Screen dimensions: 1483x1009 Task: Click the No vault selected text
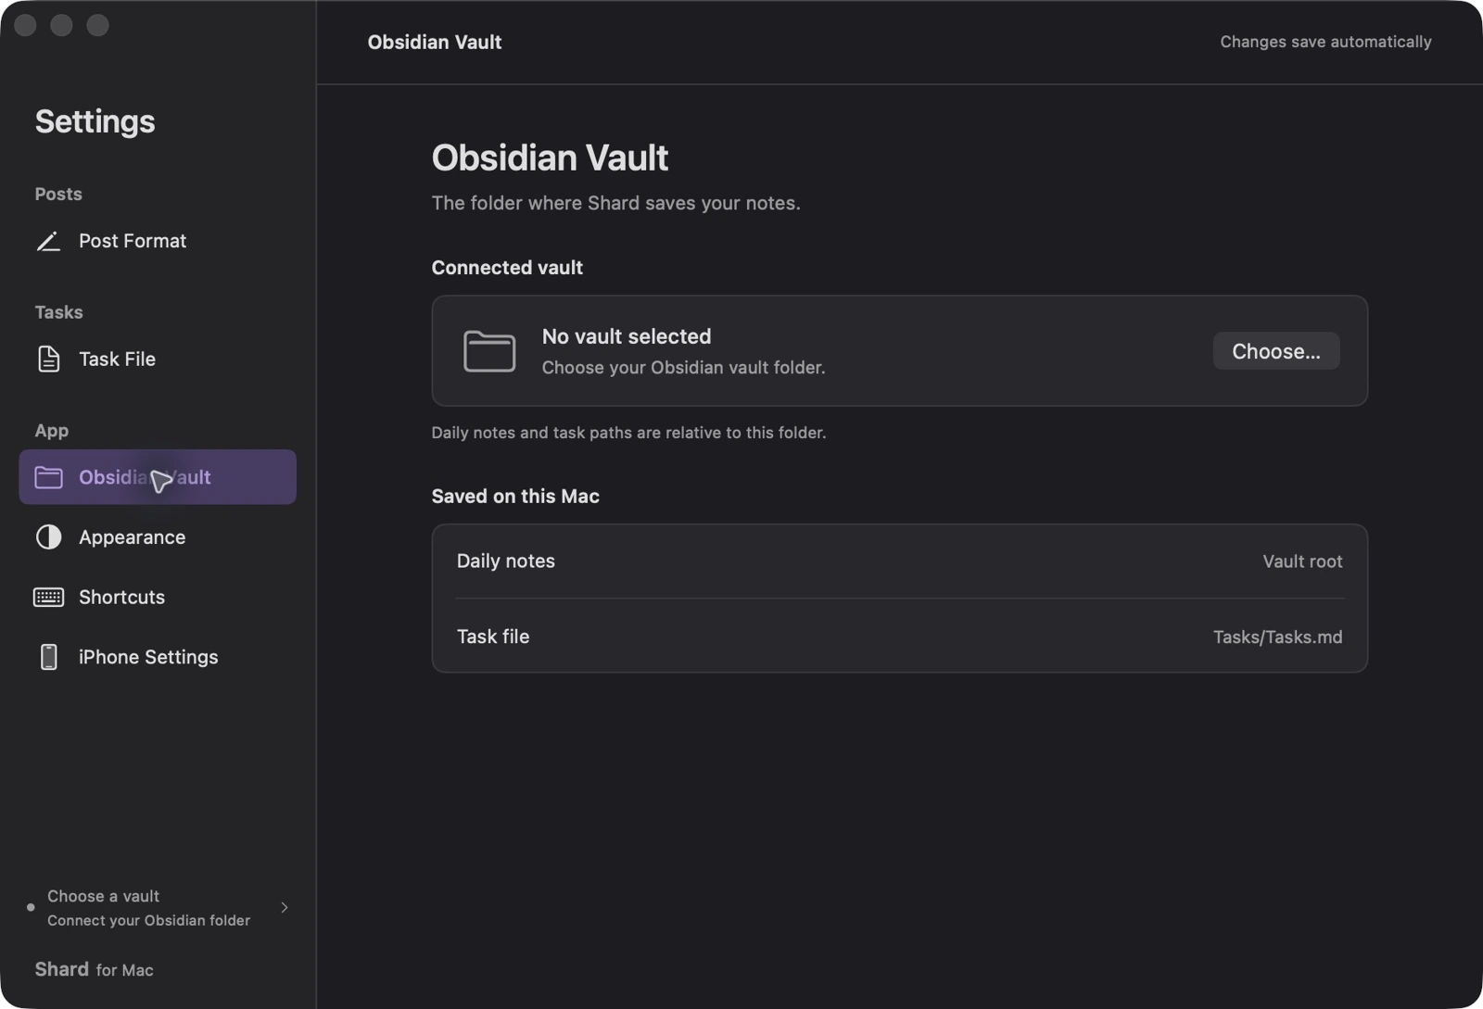pos(627,336)
